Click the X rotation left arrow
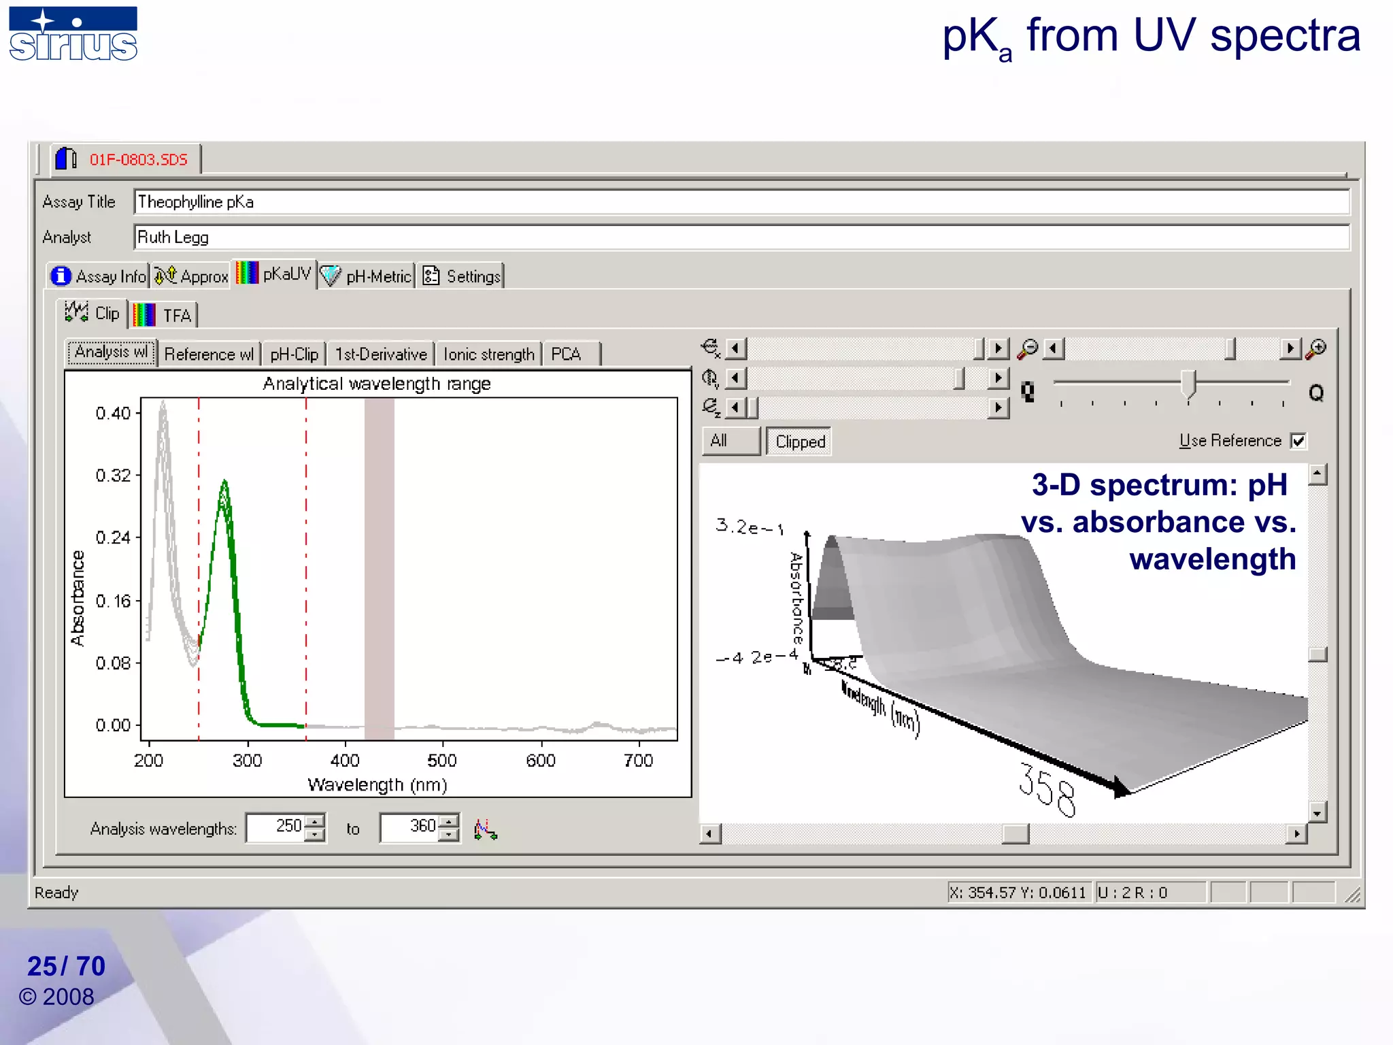This screenshot has height=1045, width=1393. (x=736, y=349)
